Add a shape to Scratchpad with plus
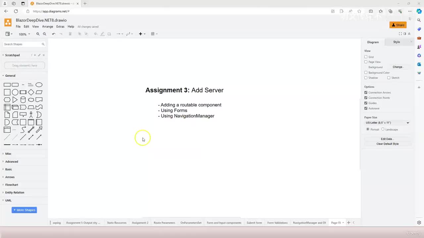The width and height of the screenshot is (424, 238). pyautogui.click(x=35, y=55)
